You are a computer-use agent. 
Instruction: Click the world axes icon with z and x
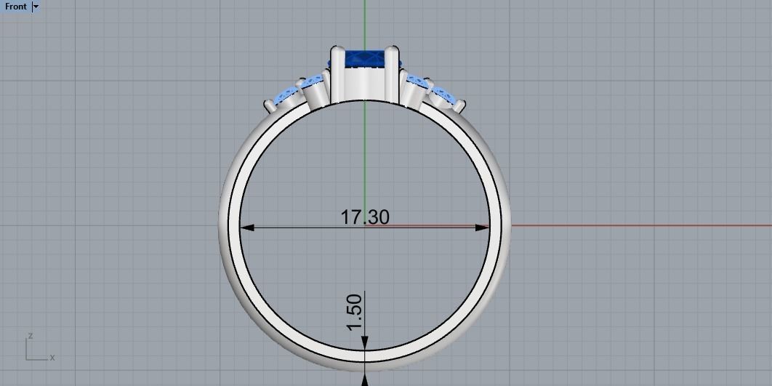(40, 347)
